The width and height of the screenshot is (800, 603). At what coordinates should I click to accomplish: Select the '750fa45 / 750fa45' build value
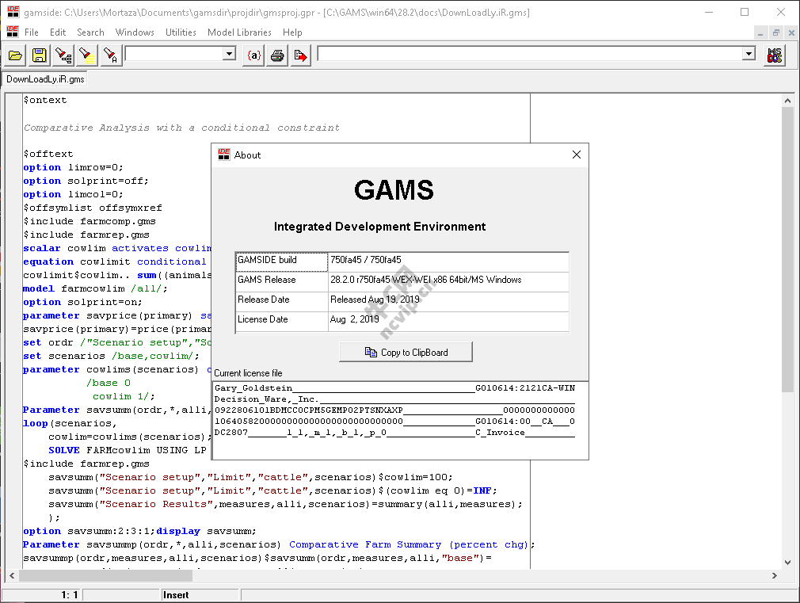(448, 261)
